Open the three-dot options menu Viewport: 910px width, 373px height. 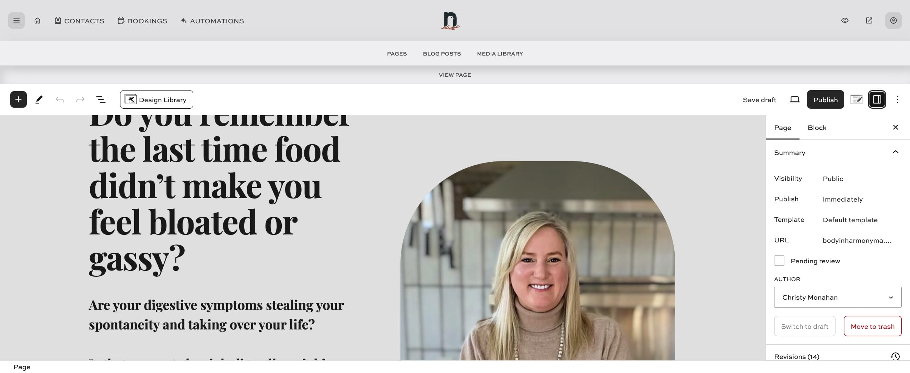(x=897, y=99)
